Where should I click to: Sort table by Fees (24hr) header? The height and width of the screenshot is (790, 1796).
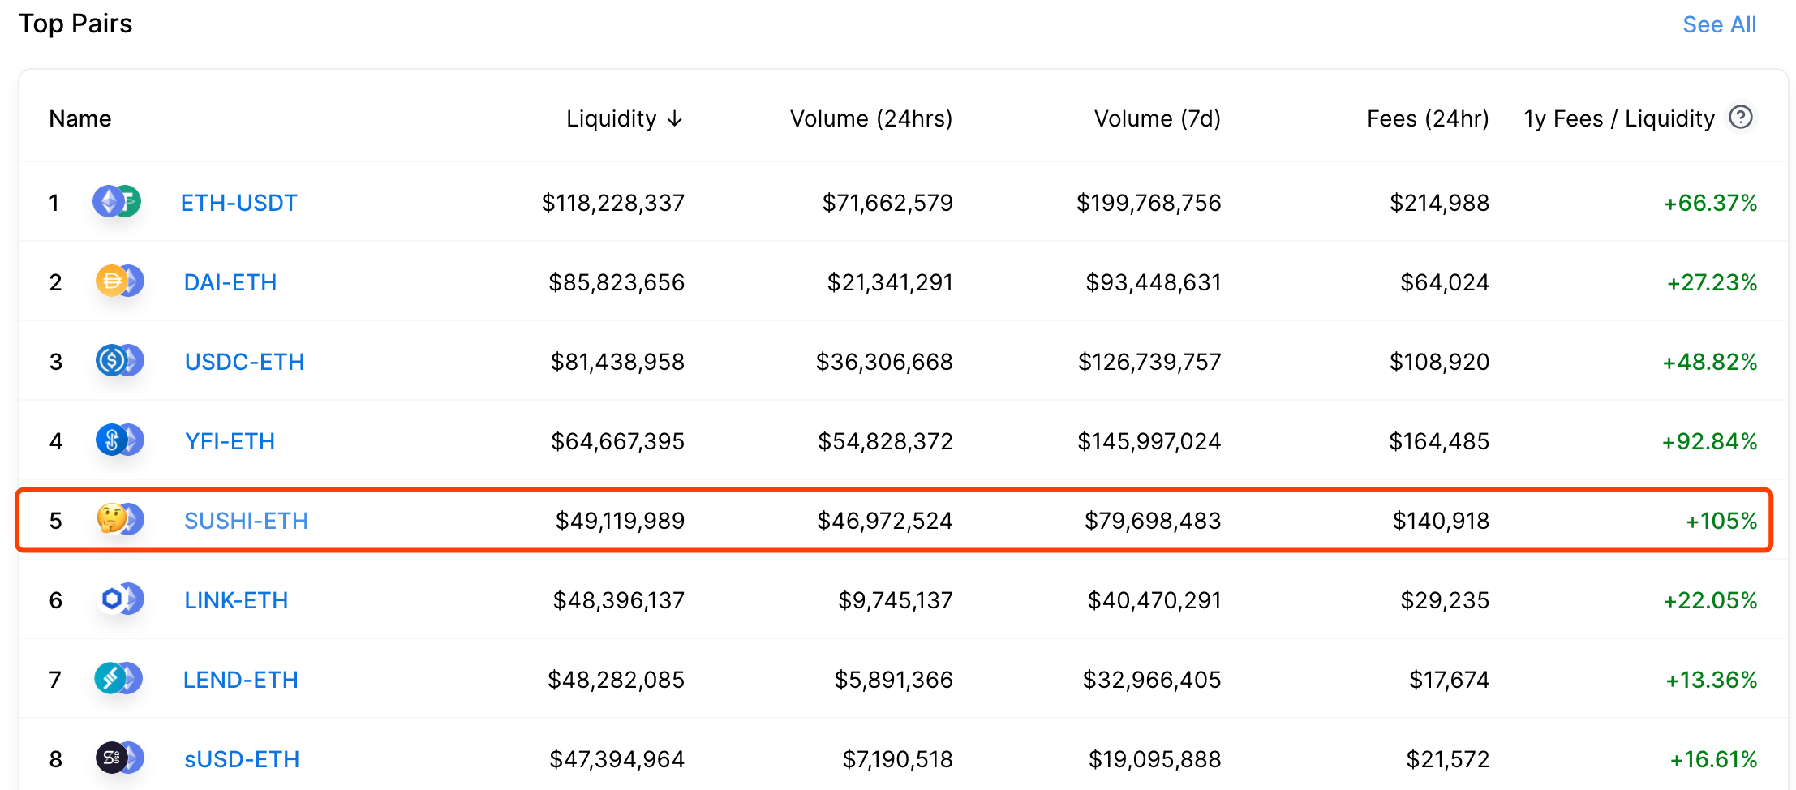click(1428, 118)
